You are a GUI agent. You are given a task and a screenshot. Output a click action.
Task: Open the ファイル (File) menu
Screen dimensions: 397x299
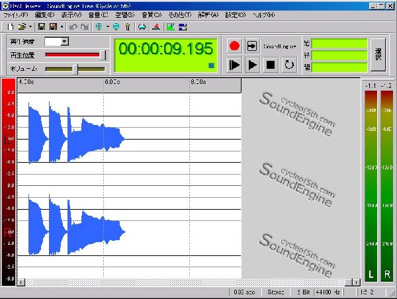tap(15, 14)
